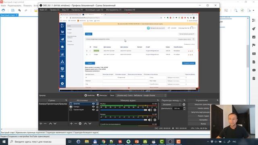The height and width of the screenshot is (145, 258).
Task: Open Камера audio settings gear
Action: [155, 120]
